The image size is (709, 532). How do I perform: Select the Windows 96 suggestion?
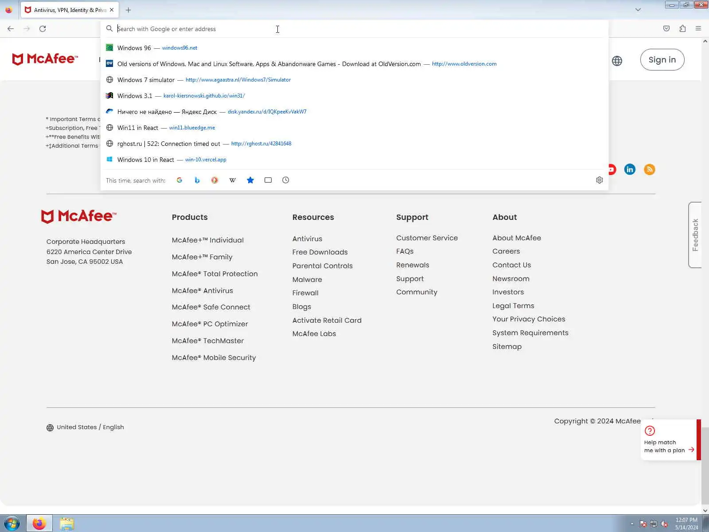pyautogui.click(x=354, y=48)
